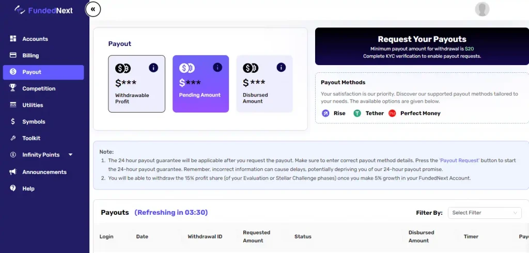Open the user profile avatar
Viewport: 529px width, 253px height.
coord(482,9)
